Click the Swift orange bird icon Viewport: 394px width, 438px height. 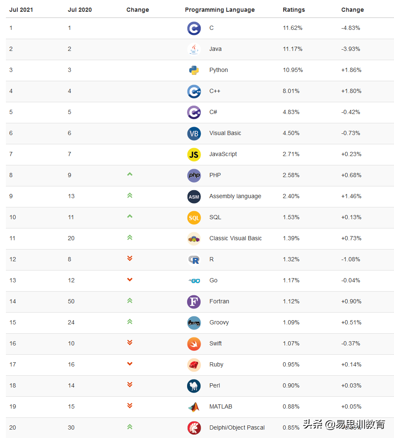pyautogui.click(x=194, y=344)
